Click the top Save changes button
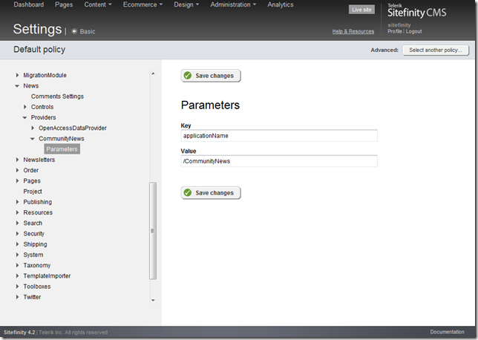Image resolution: width=478 pixels, height=340 pixels. coord(211,76)
